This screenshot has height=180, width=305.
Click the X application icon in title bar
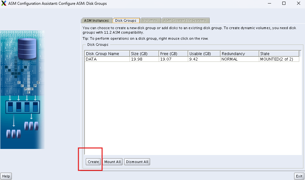point(4,3)
